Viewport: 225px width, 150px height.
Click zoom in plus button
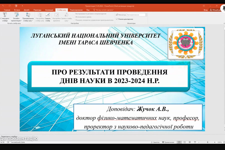(x=215, y=142)
